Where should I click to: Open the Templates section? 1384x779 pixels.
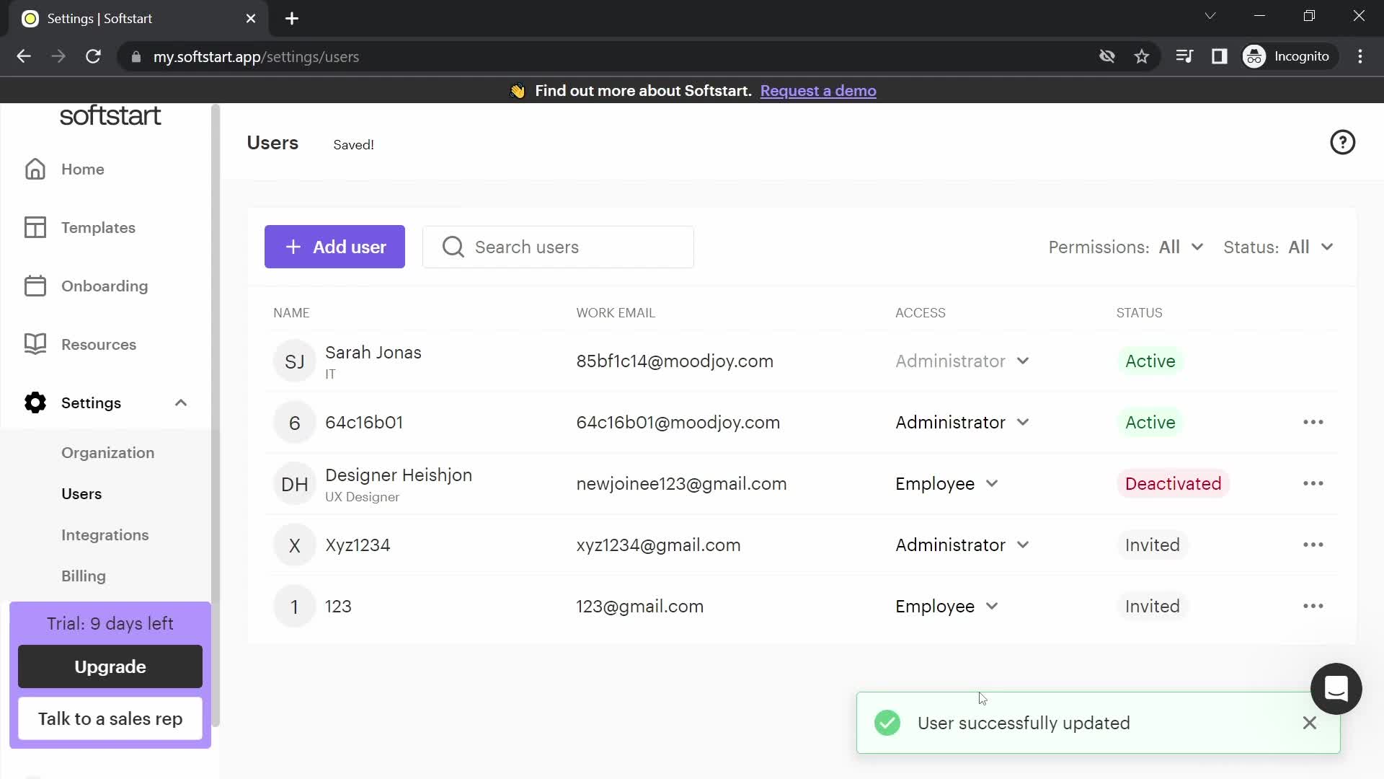99,227
